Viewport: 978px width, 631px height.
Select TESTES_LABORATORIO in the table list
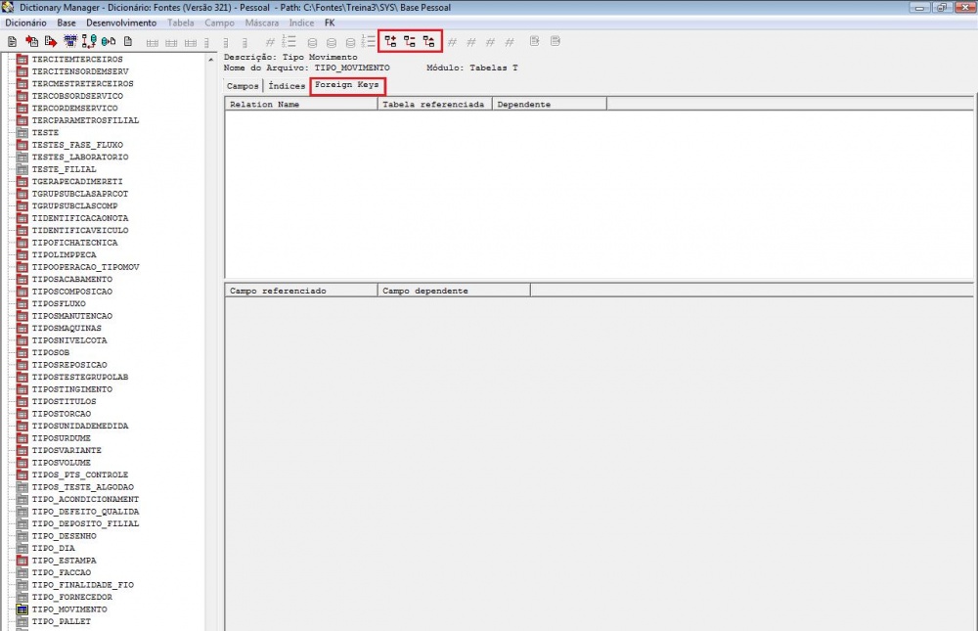(79, 157)
